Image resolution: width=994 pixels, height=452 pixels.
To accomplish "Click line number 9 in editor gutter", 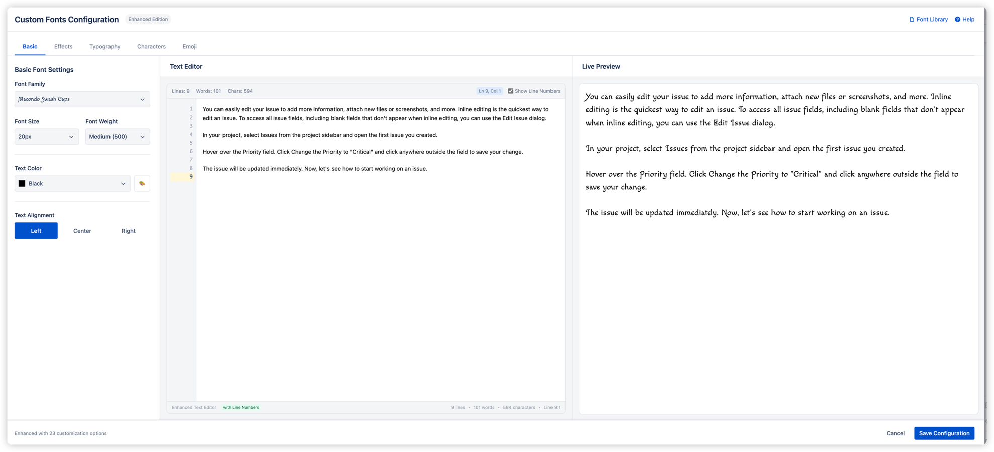I will coord(191,176).
